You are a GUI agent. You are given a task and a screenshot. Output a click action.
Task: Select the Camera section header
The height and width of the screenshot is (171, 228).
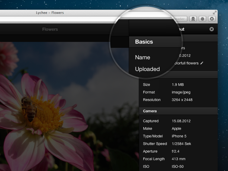pos(178,111)
